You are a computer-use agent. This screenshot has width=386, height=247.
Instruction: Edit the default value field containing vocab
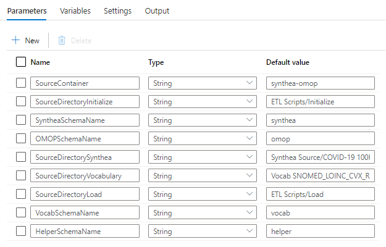click(321, 212)
